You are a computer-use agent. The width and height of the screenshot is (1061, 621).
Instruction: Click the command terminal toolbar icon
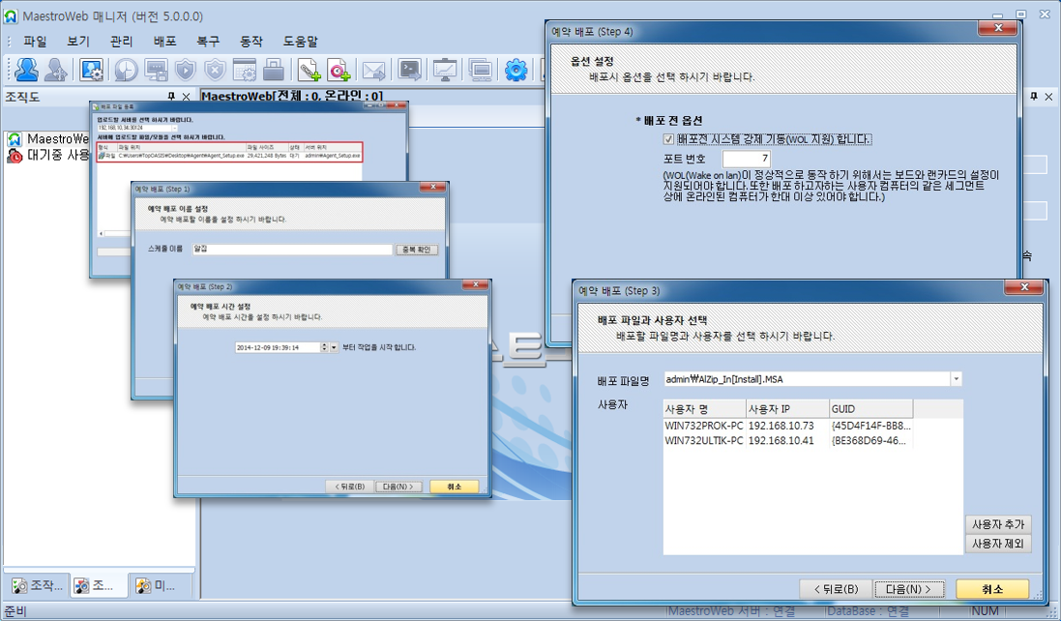click(410, 70)
